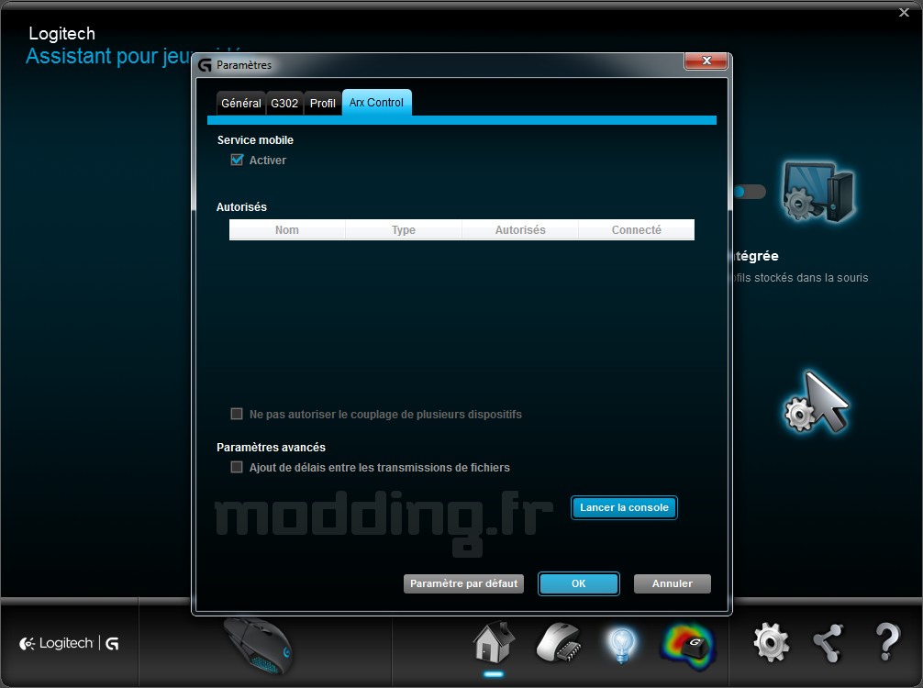Image resolution: width=923 pixels, height=688 pixels.
Task: Open help question mark icon
Action: point(887,642)
